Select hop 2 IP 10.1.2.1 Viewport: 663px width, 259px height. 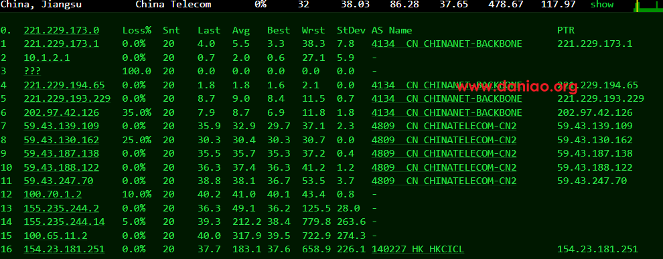pos(47,58)
